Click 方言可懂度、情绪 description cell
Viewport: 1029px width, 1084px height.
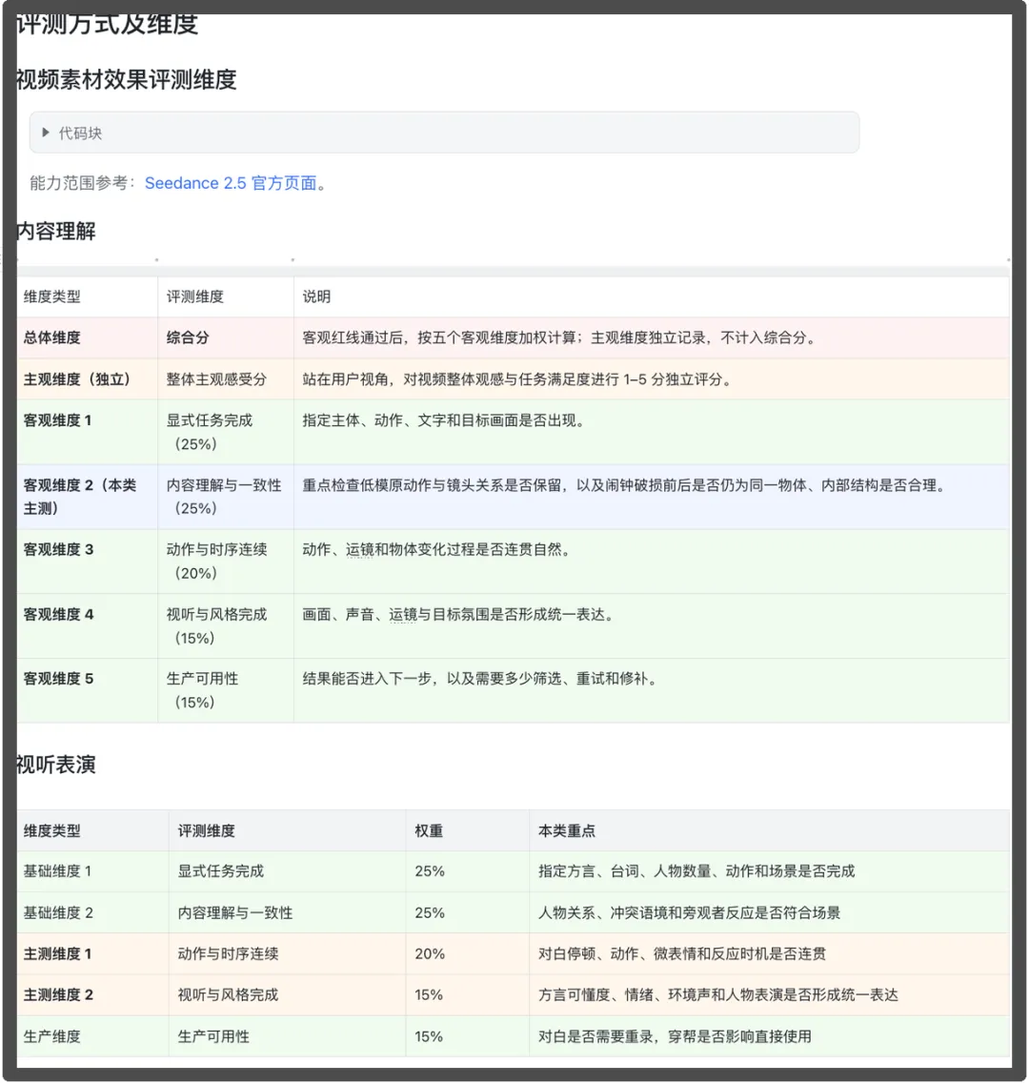click(769, 995)
